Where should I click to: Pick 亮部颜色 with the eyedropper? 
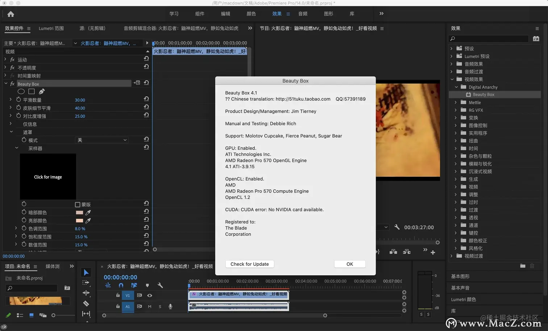point(88,221)
